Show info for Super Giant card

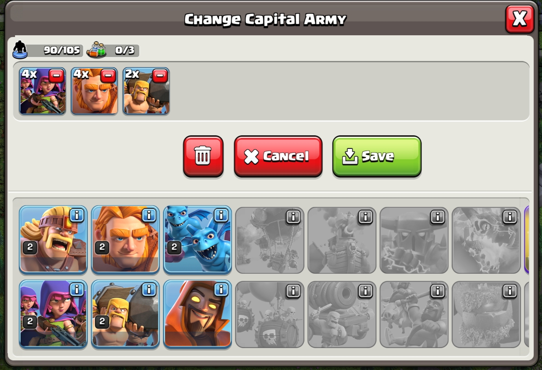click(x=149, y=215)
